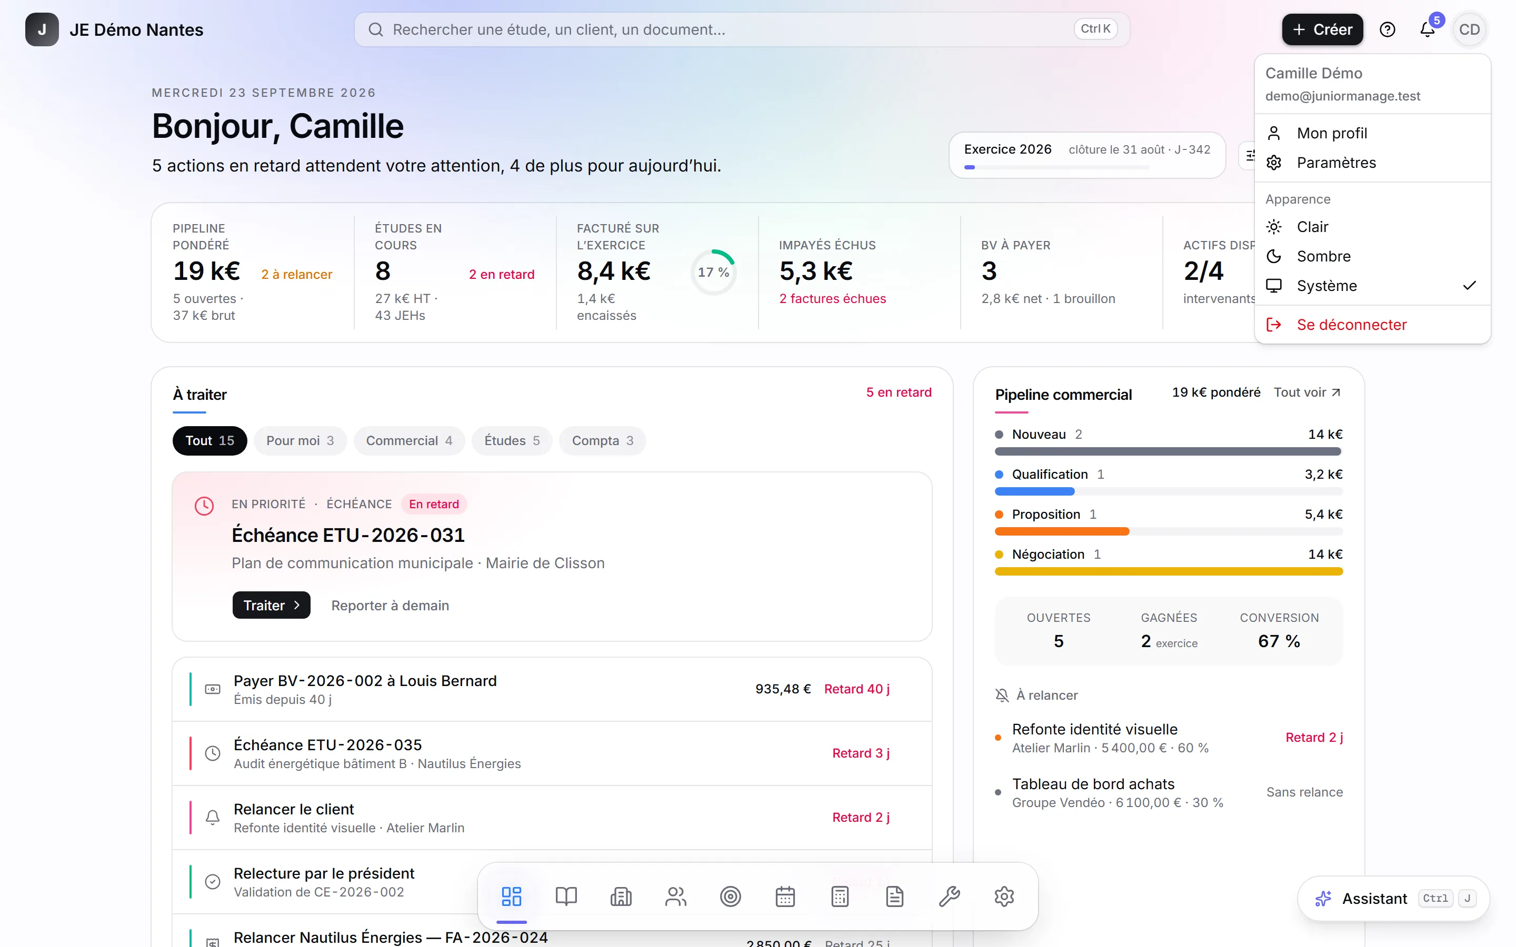Choose Se déconnecter in user menu
This screenshot has height=947, width=1516.
[1372, 325]
